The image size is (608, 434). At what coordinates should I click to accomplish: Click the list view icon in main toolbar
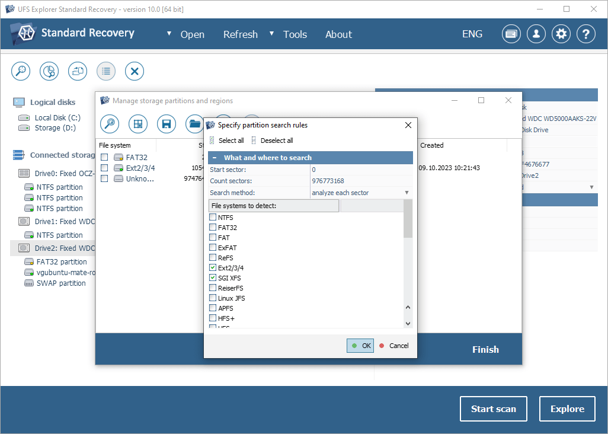coord(106,71)
